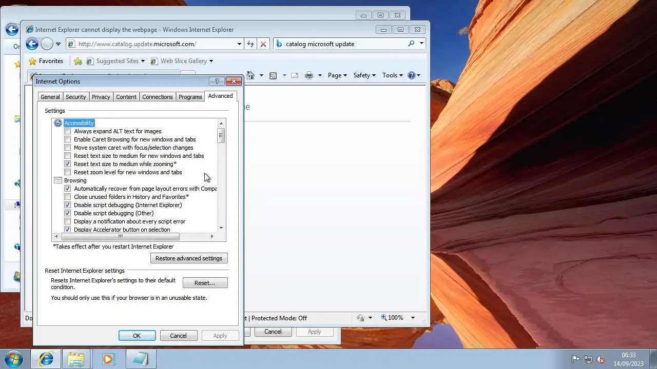Open the Tools menu

393,75
